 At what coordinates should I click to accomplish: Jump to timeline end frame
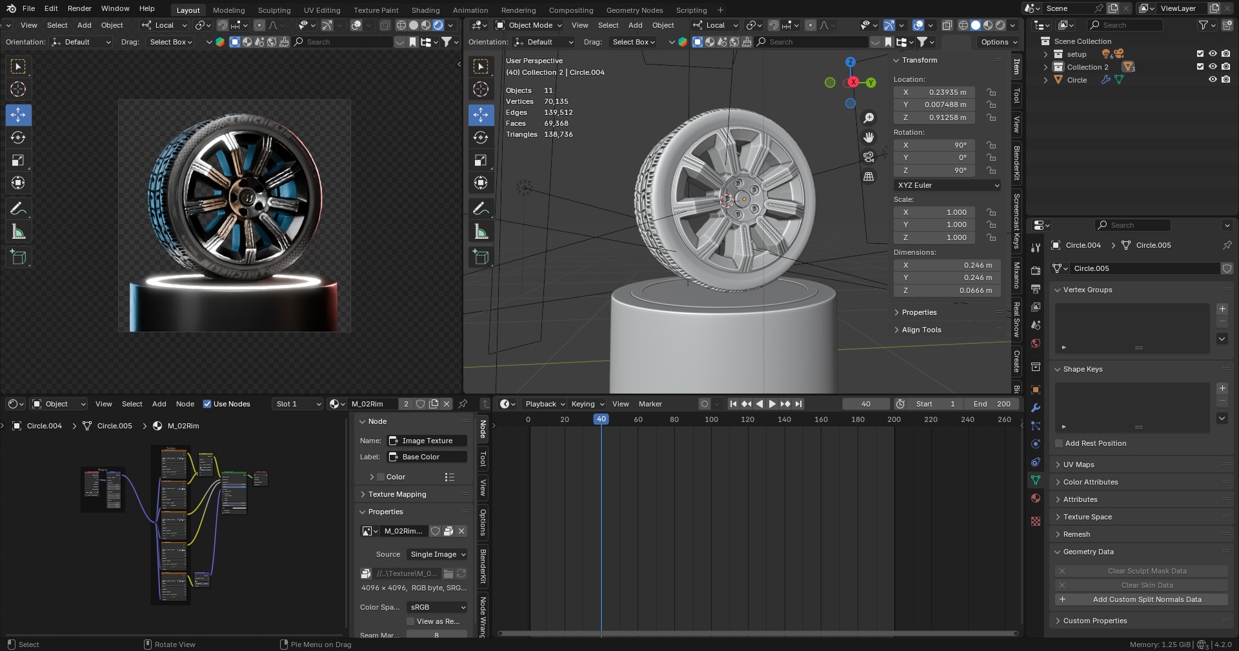pos(799,404)
